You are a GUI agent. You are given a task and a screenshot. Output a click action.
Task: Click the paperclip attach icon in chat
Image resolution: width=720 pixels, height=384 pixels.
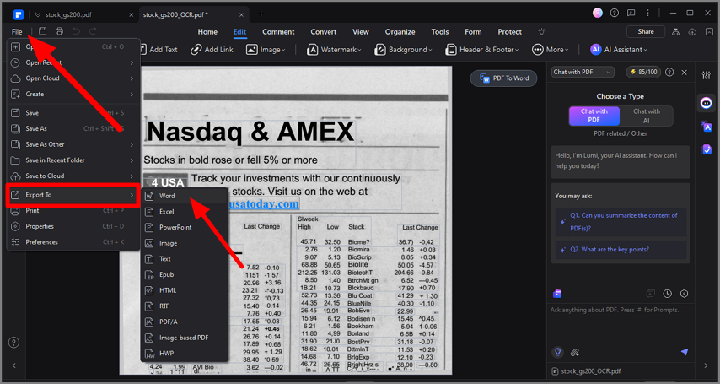point(574,353)
